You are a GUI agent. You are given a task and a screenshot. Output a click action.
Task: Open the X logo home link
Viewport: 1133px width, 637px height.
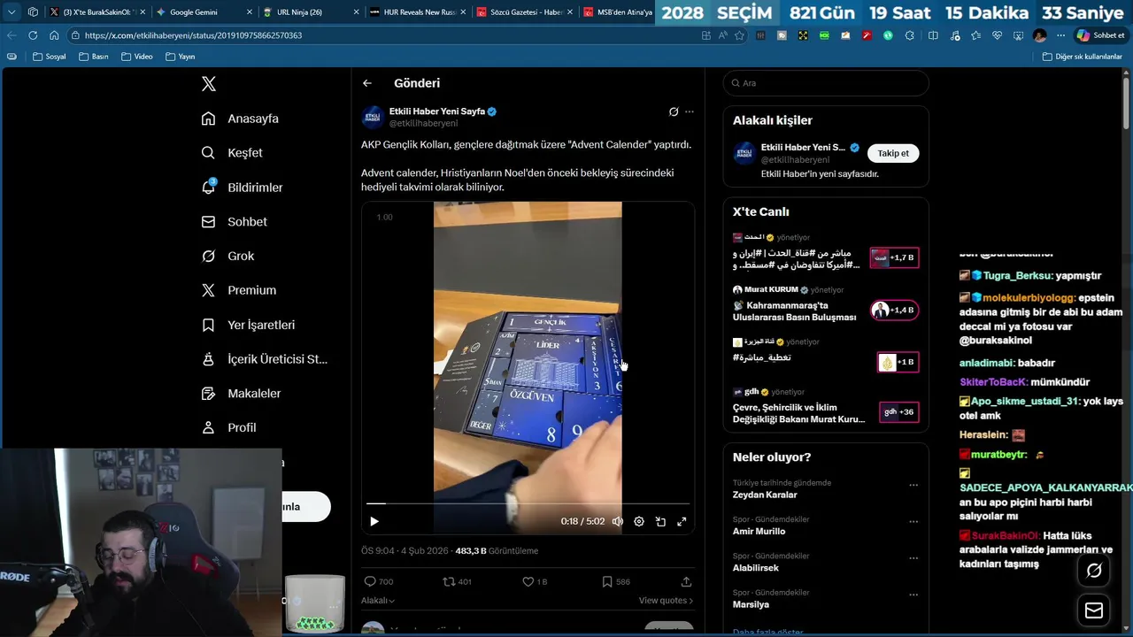[209, 84]
